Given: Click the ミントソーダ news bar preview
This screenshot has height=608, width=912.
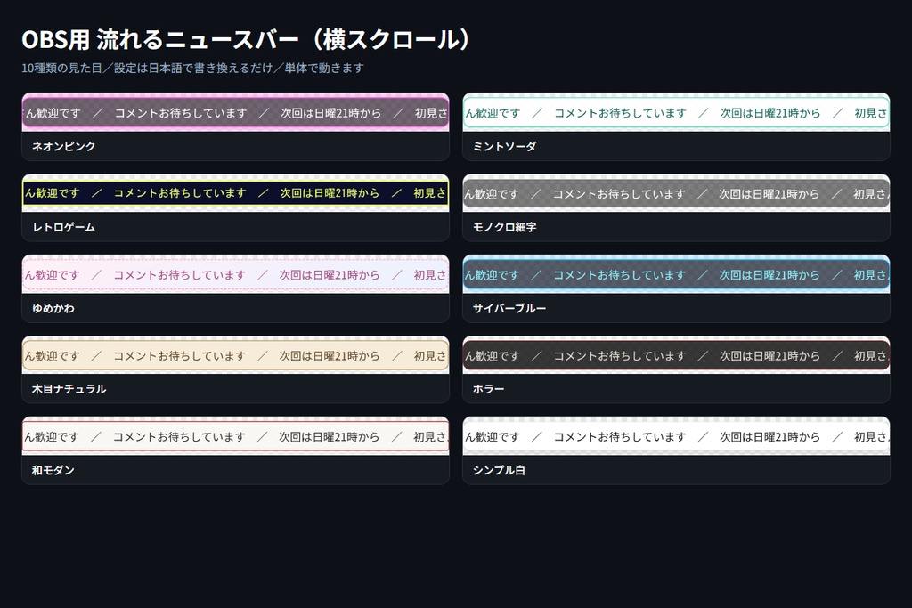Looking at the screenshot, I should 676,113.
